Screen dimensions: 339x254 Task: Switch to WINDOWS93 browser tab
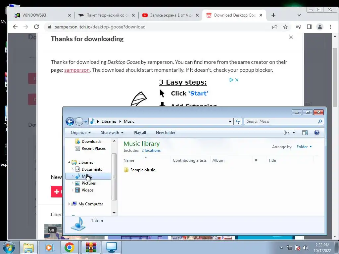(42, 15)
